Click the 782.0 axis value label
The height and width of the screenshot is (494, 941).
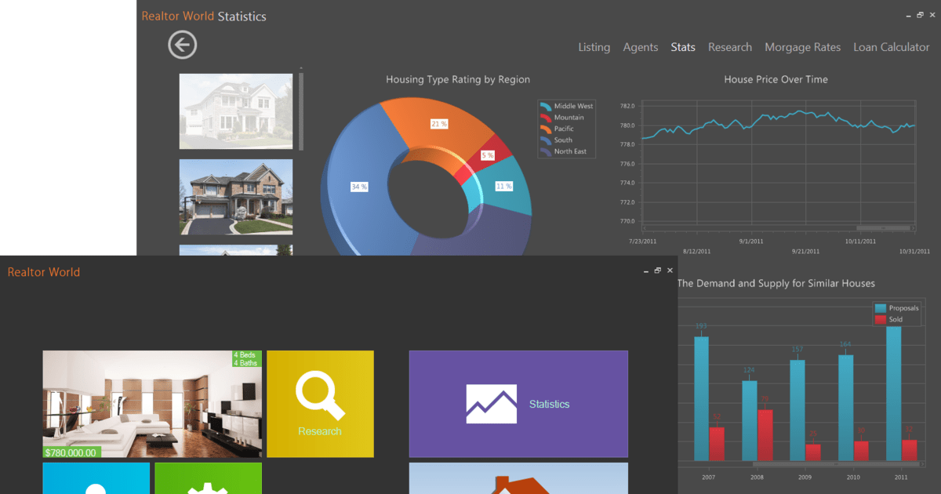(627, 106)
